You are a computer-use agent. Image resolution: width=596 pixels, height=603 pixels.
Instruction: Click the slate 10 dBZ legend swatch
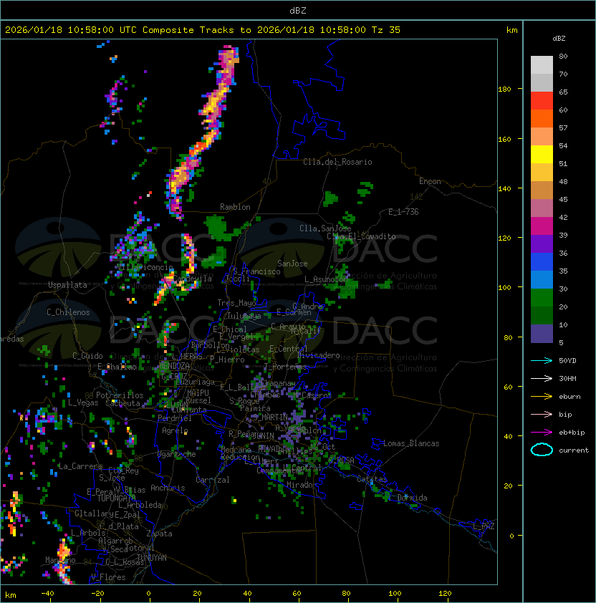pyautogui.click(x=542, y=334)
